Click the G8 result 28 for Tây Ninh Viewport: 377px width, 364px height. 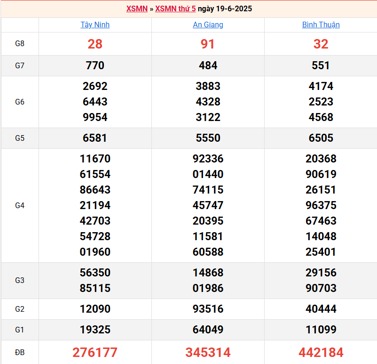(95, 44)
